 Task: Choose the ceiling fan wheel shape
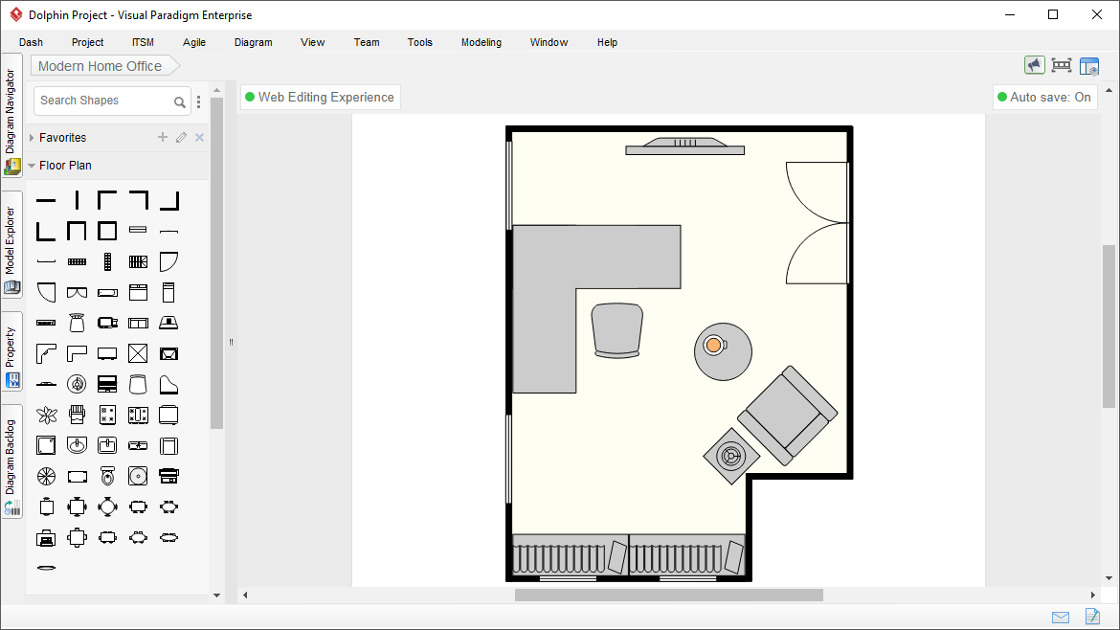[x=47, y=477]
